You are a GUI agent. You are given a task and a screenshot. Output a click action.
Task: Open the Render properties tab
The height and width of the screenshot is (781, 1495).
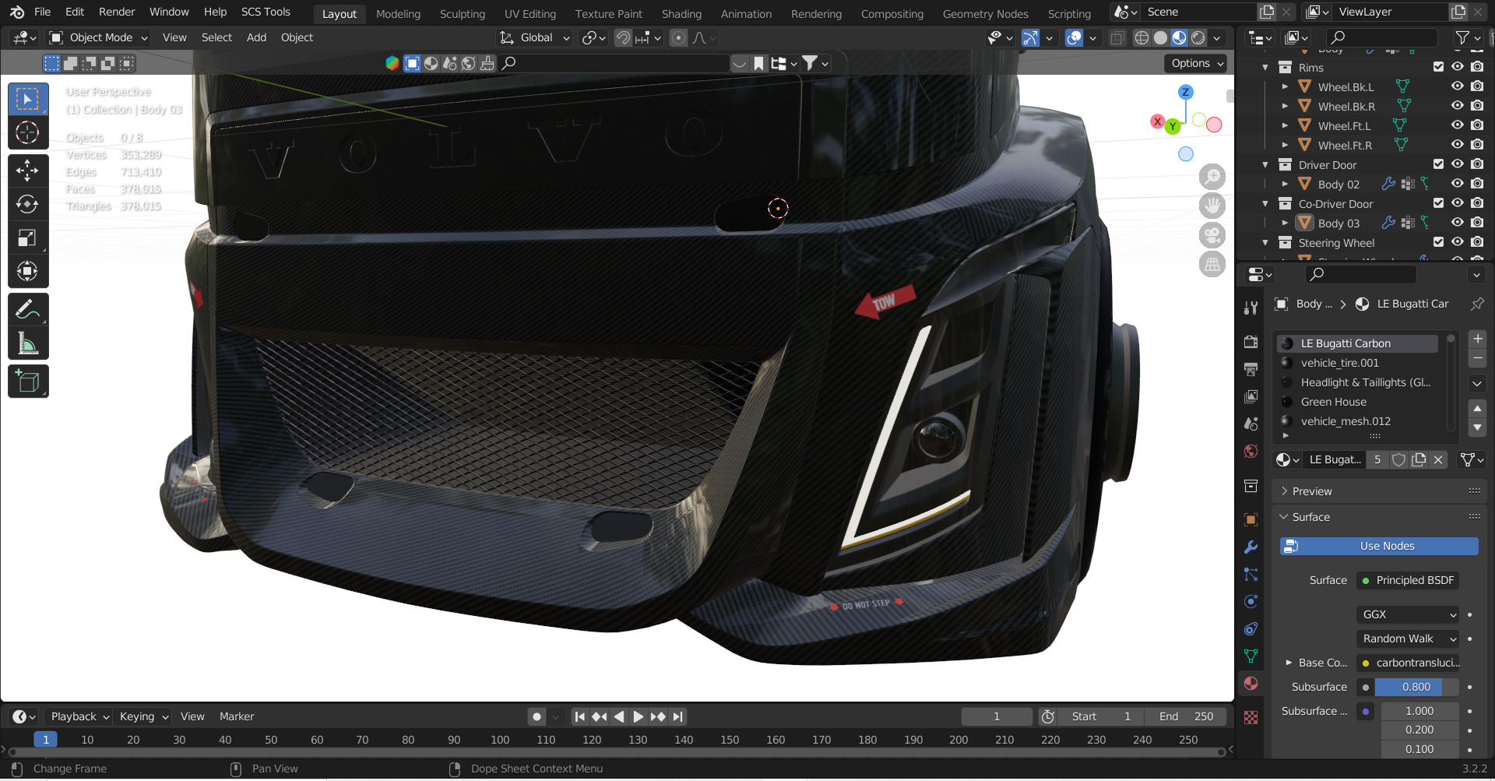pyautogui.click(x=1251, y=342)
